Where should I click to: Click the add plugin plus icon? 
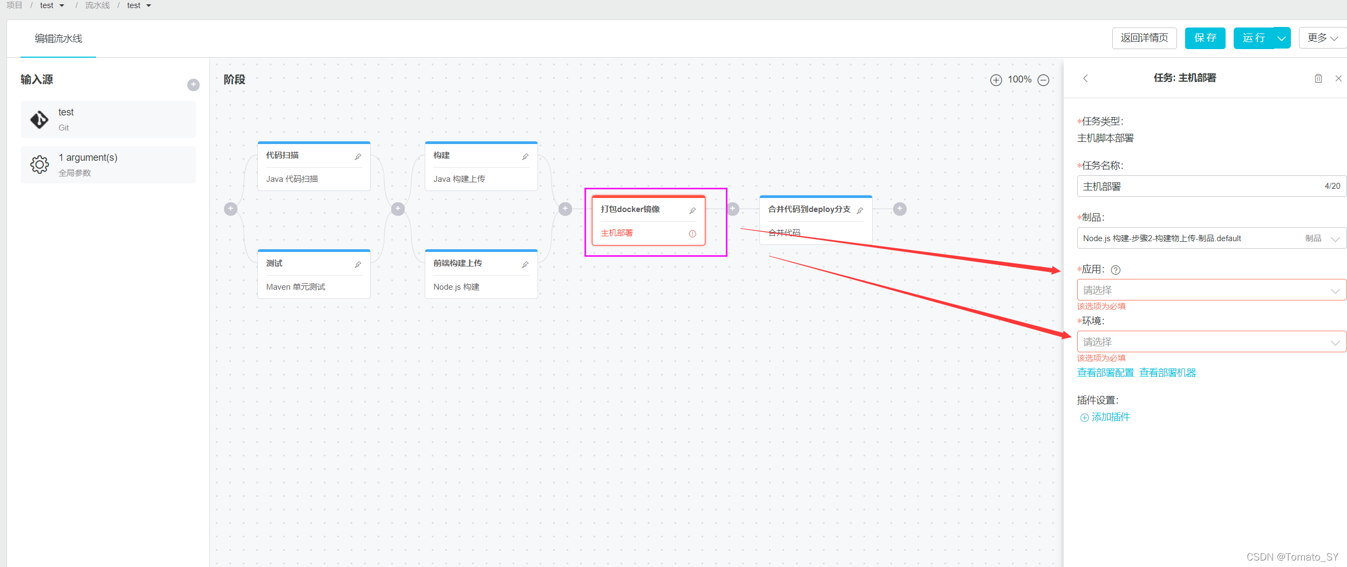pos(1084,418)
